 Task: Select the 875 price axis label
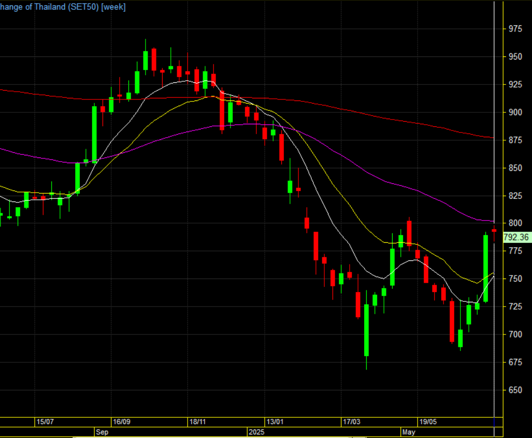[x=515, y=140]
